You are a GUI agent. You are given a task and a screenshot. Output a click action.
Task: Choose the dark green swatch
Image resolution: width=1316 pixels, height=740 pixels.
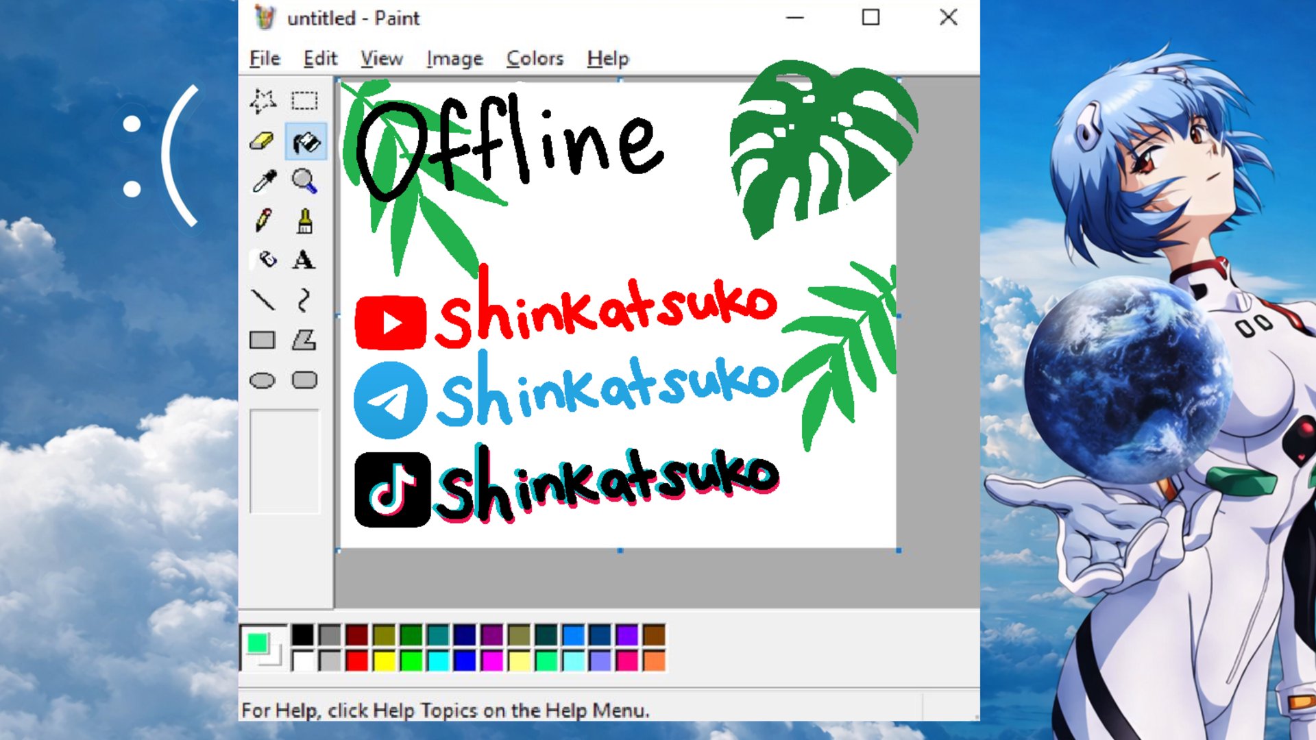pos(411,634)
